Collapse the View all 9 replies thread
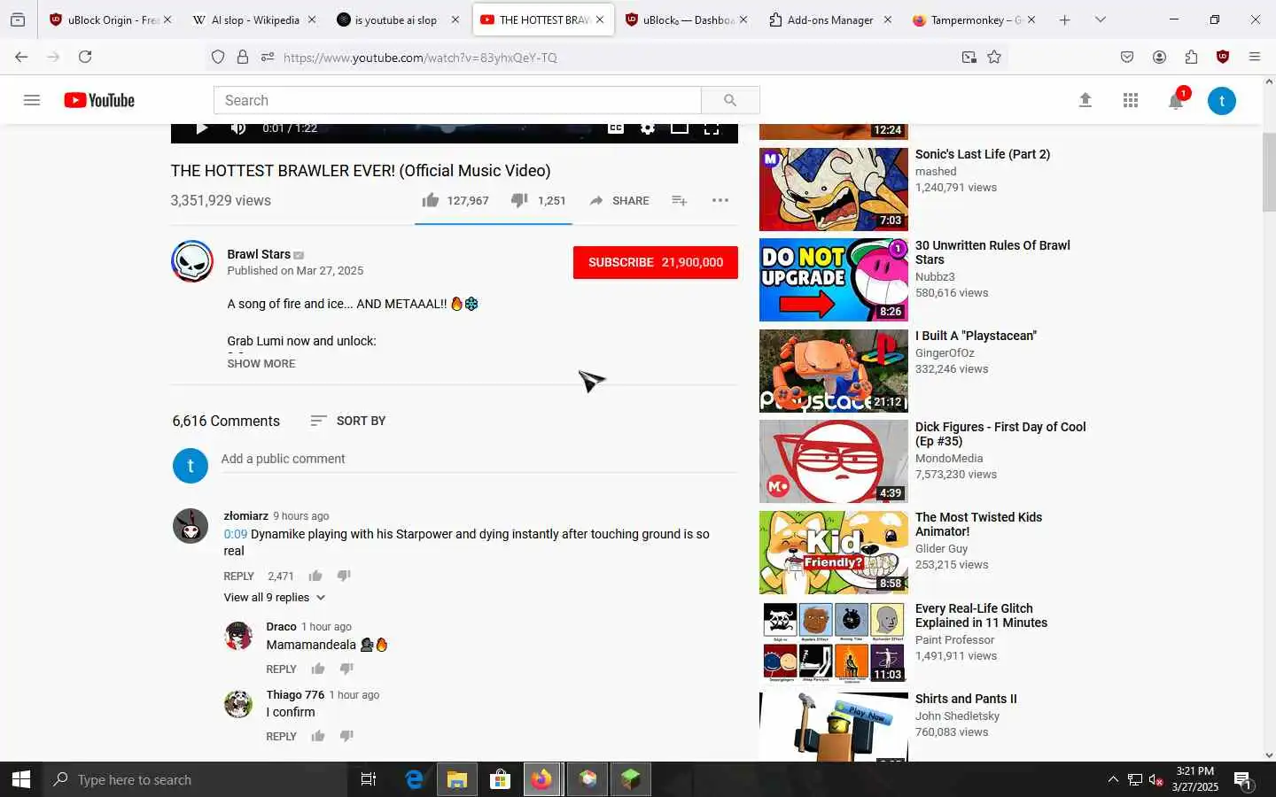The image size is (1276, 797). click(x=275, y=598)
